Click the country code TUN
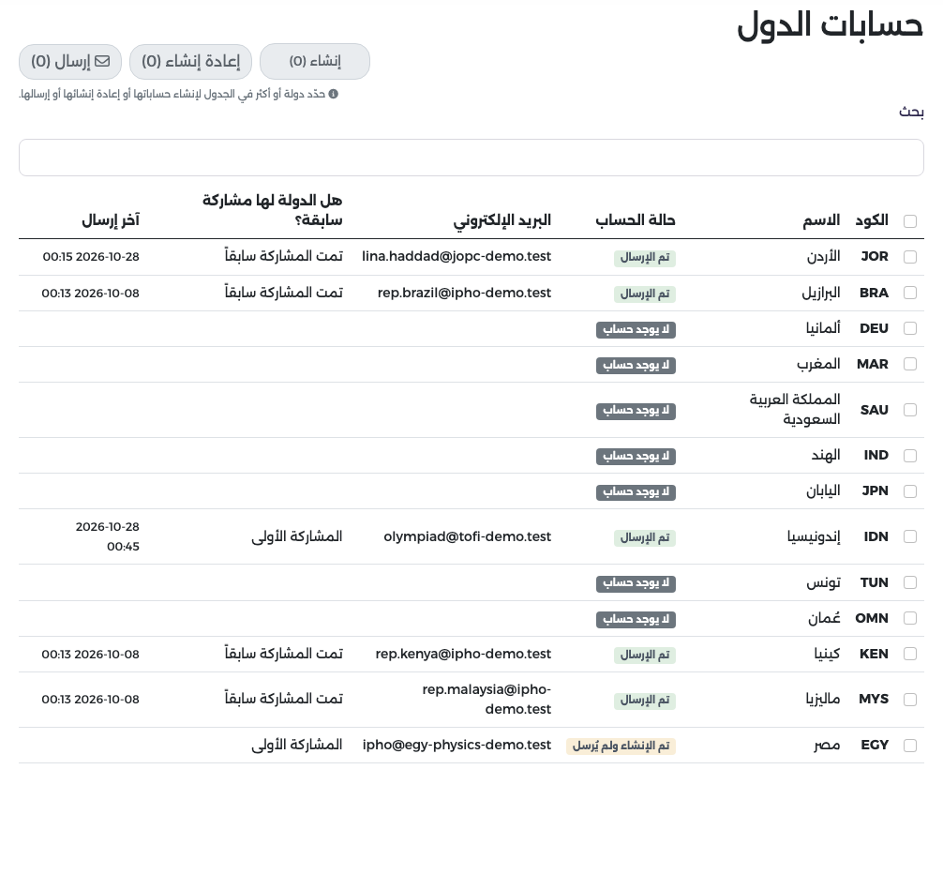The height and width of the screenshot is (875, 943). pos(874,582)
